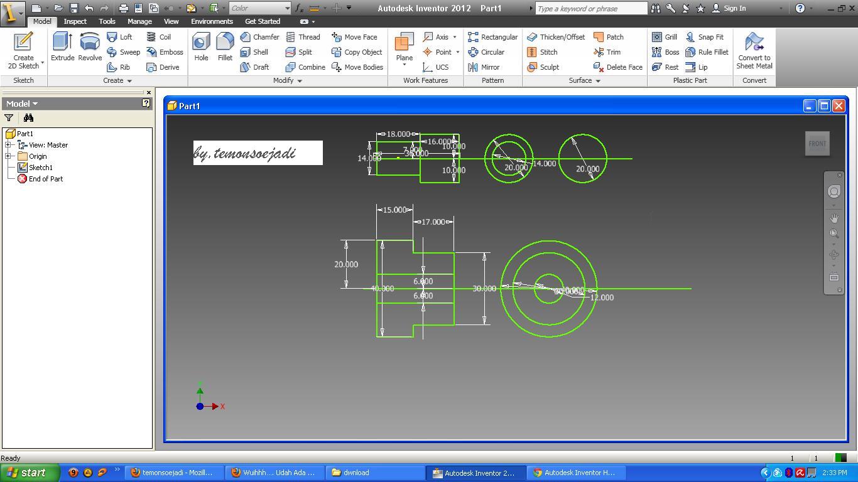Expand the View: Master node
858x482 pixels.
coord(8,145)
